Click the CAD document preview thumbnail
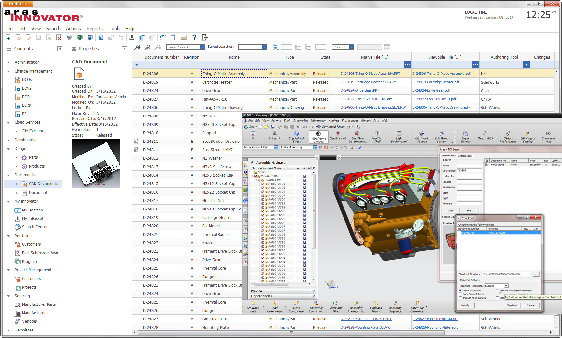The height and width of the screenshot is (338, 562). point(96,163)
